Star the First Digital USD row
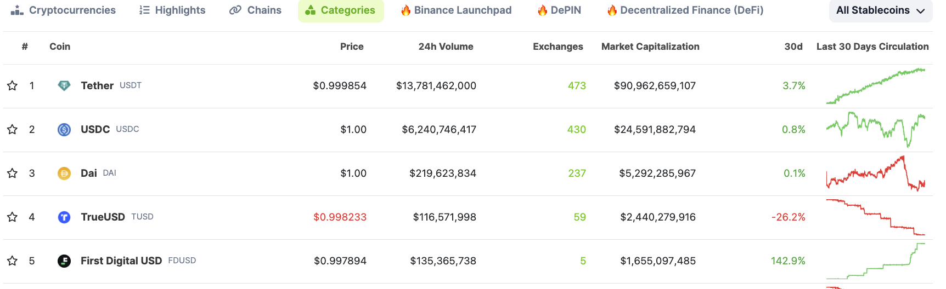Screen dimensions: 946x289 tap(12, 261)
